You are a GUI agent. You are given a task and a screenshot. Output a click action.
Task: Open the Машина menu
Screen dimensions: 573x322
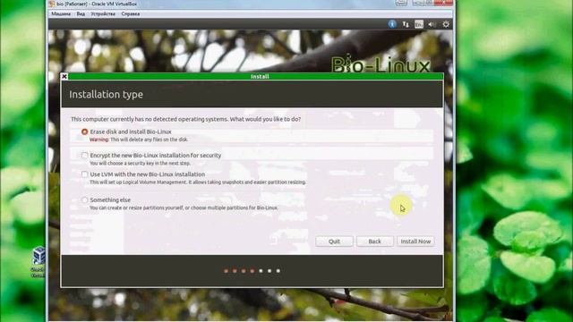[x=61, y=14]
